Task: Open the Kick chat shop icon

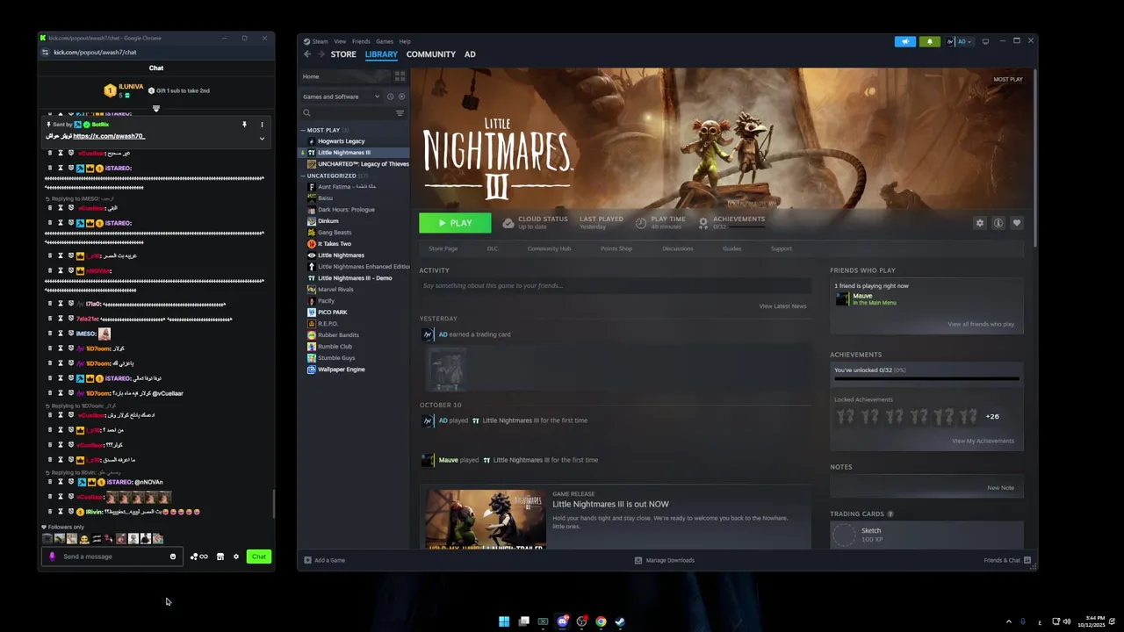Action: click(x=220, y=557)
